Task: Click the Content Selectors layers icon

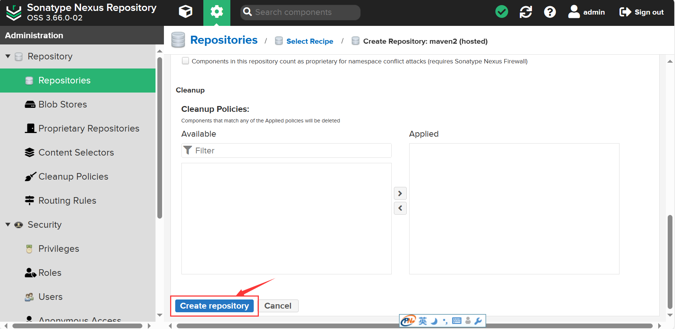Action: point(30,153)
